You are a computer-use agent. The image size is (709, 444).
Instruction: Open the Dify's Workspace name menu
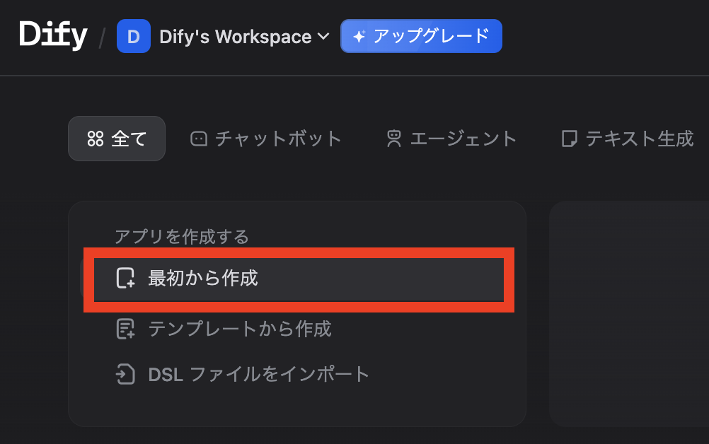click(235, 37)
